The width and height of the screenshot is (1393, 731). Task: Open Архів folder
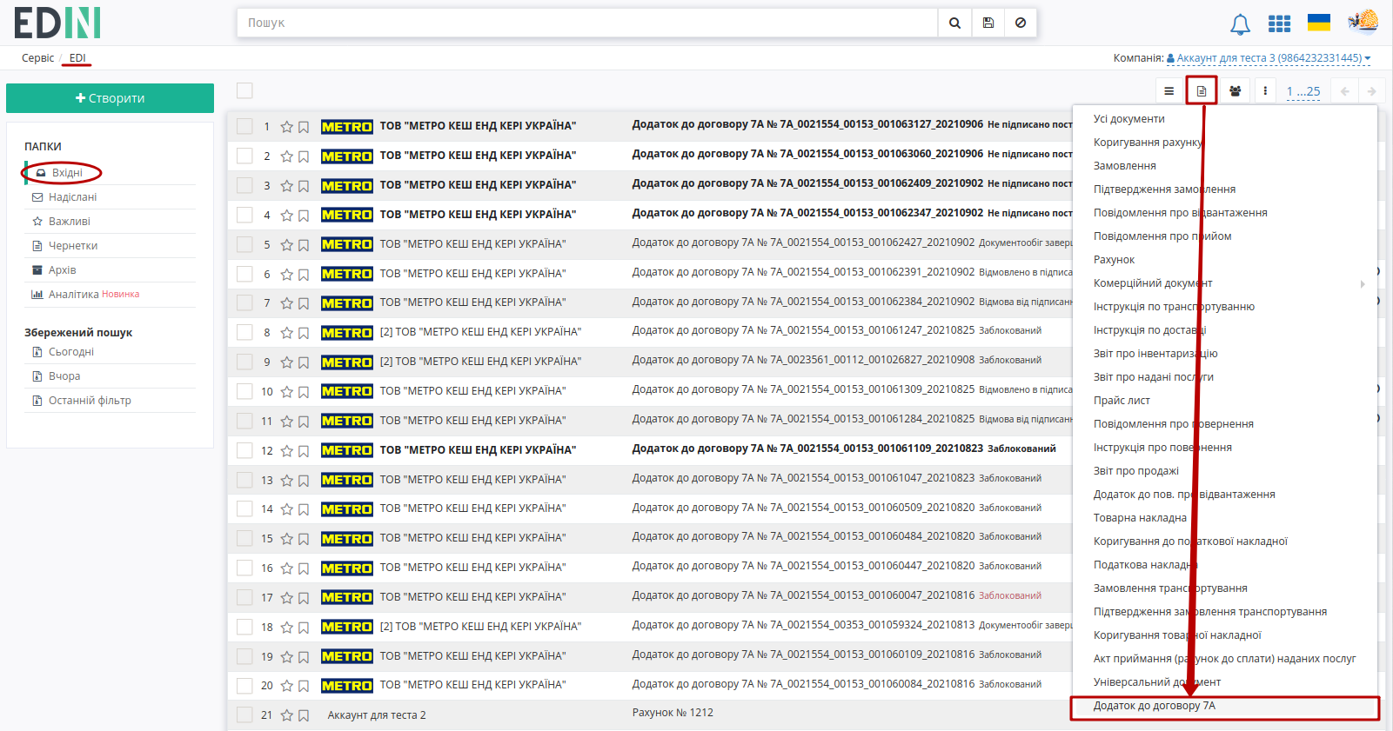point(62,270)
